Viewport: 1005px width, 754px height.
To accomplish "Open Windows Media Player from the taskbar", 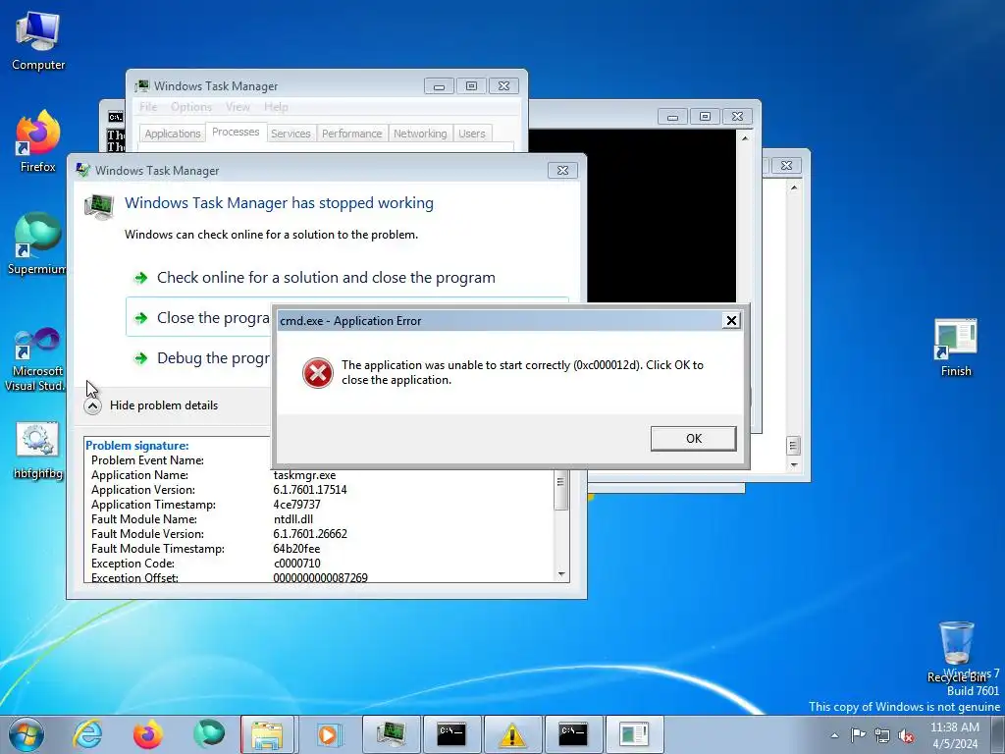I will pos(330,734).
